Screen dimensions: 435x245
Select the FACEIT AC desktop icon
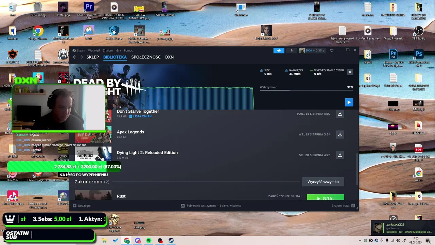tap(13, 57)
